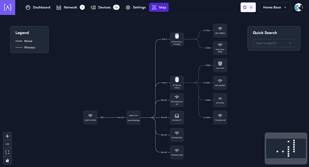Zoom out of the map
Image resolution: width=309 pixels, height=167 pixels.
(x=7, y=144)
